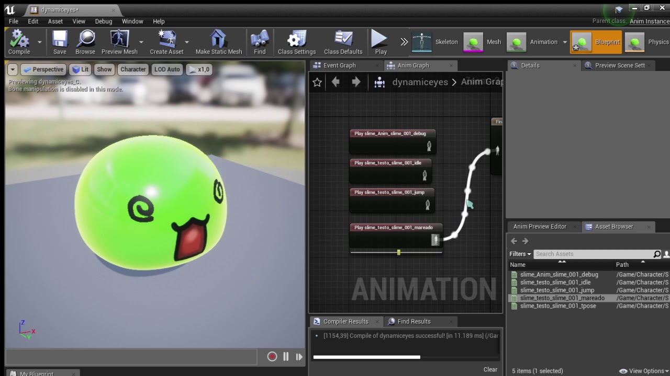Viewport: 670px width, 376px height.
Task: Expand the toolbar overflow chevrons
Action: tap(404, 42)
